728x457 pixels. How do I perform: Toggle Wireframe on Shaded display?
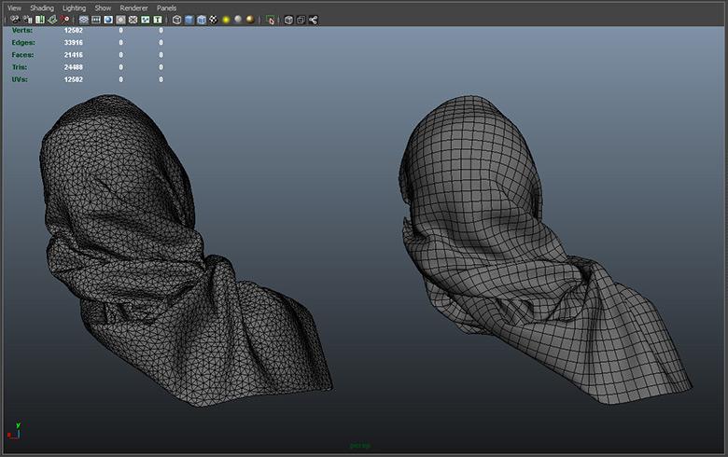coord(202,20)
